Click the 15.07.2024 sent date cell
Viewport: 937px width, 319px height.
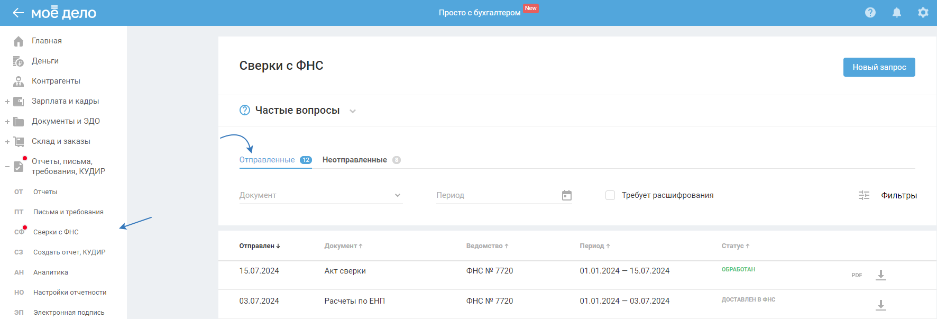pyautogui.click(x=259, y=271)
